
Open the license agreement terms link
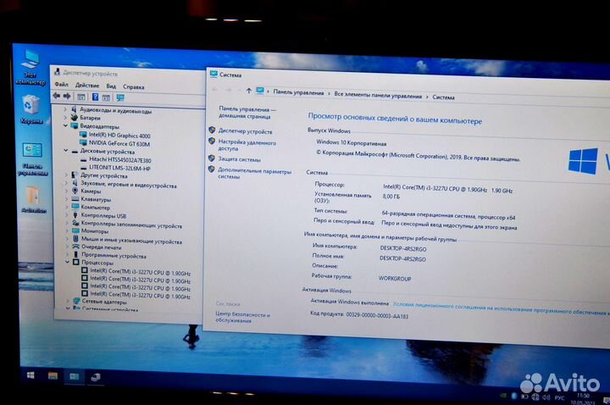pos(501,308)
